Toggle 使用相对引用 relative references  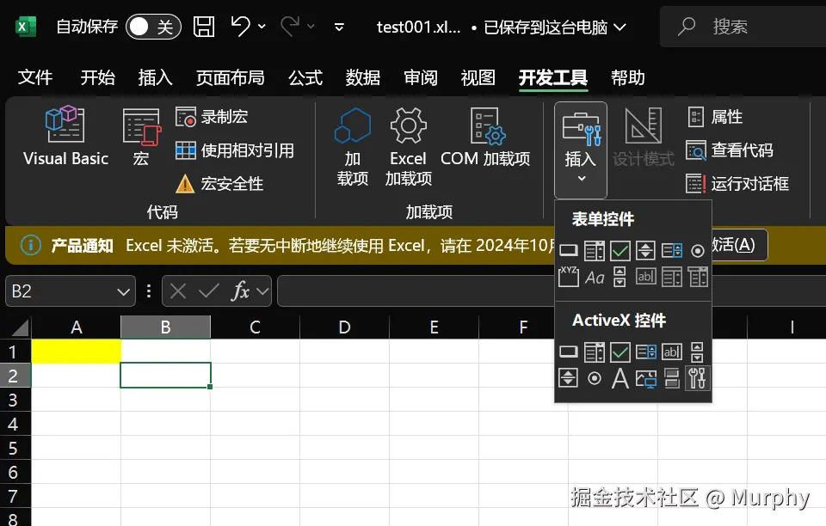234,150
